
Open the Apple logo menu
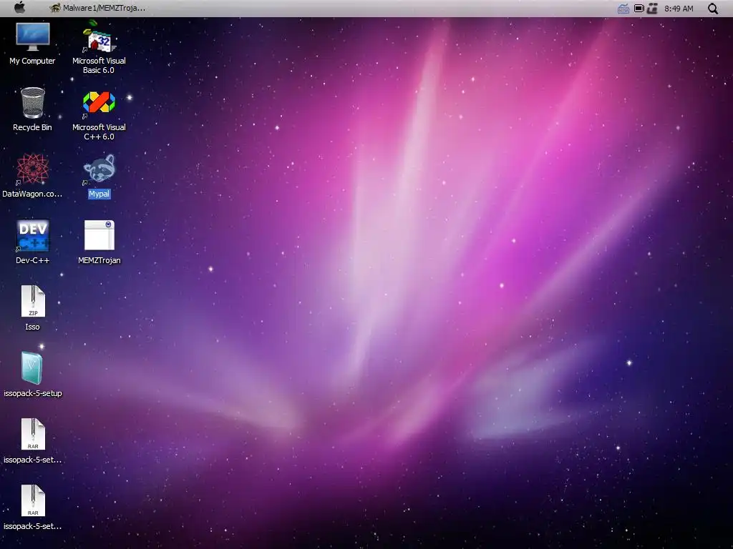pyautogui.click(x=19, y=7)
